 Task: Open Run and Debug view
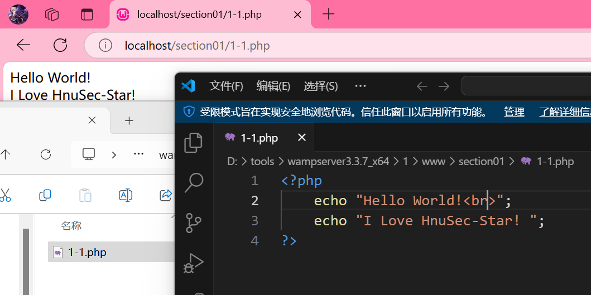click(193, 263)
